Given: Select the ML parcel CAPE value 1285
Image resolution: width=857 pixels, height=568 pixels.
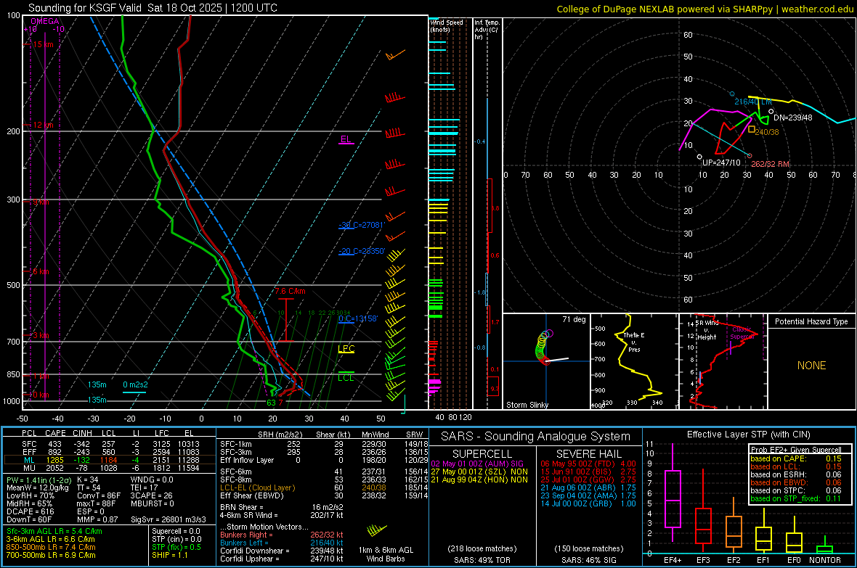Looking at the screenshot, I should tap(54, 461).
